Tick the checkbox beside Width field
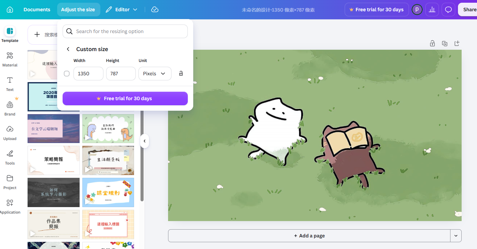The image size is (477, 249). [67, 74]
